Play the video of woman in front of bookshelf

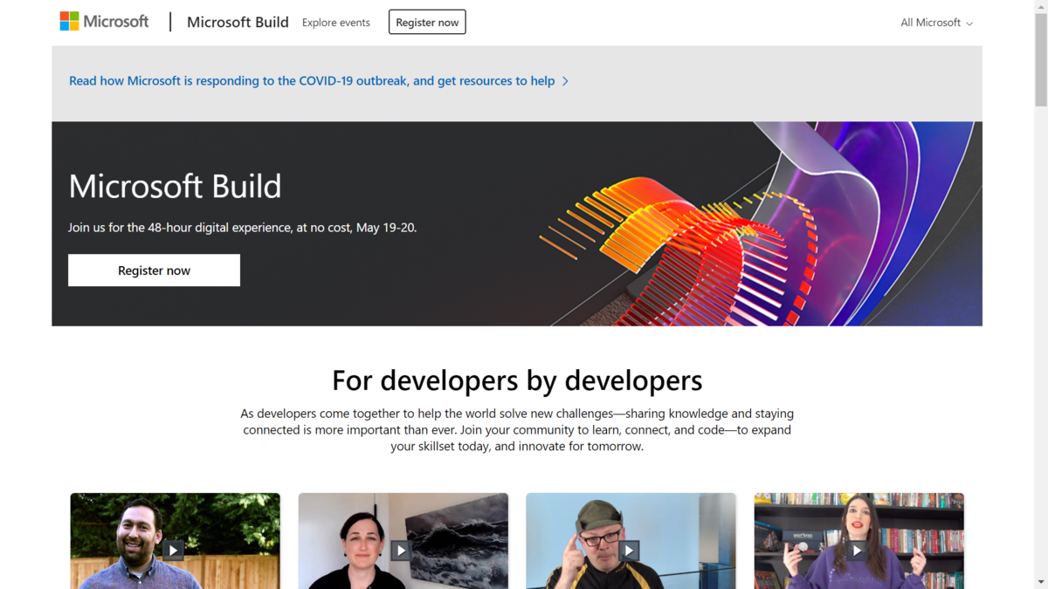click(857, 551)
